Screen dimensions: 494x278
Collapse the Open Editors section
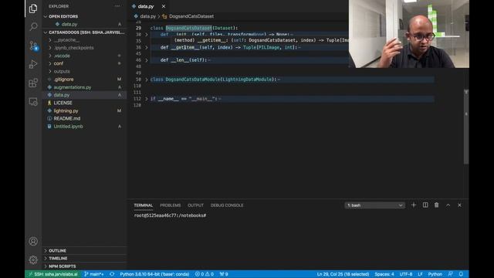coord(63,16)
